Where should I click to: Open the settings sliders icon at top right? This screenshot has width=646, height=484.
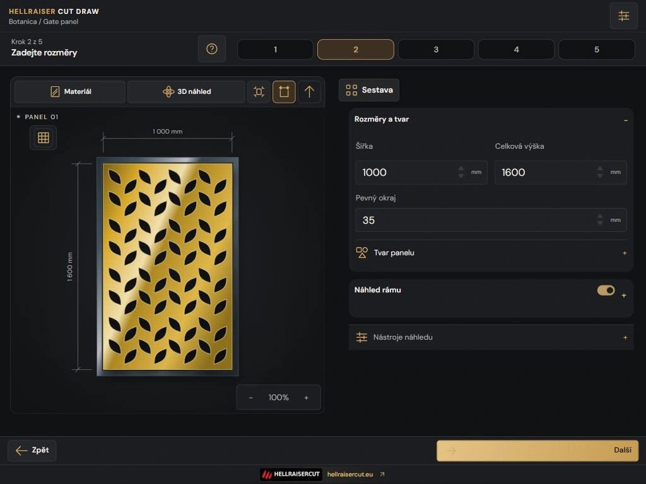click(623, 16)
